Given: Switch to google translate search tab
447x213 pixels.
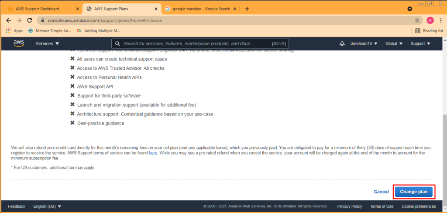Looking at the screenshot, I should tap(200, 9).
